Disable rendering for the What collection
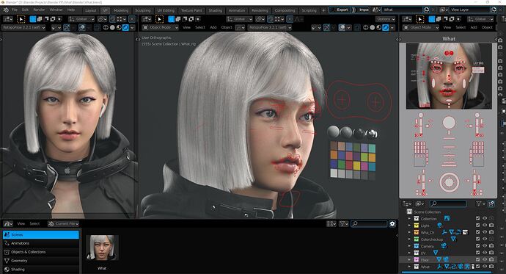The width and height of the screenshot is (506, 274). (491, 267)
